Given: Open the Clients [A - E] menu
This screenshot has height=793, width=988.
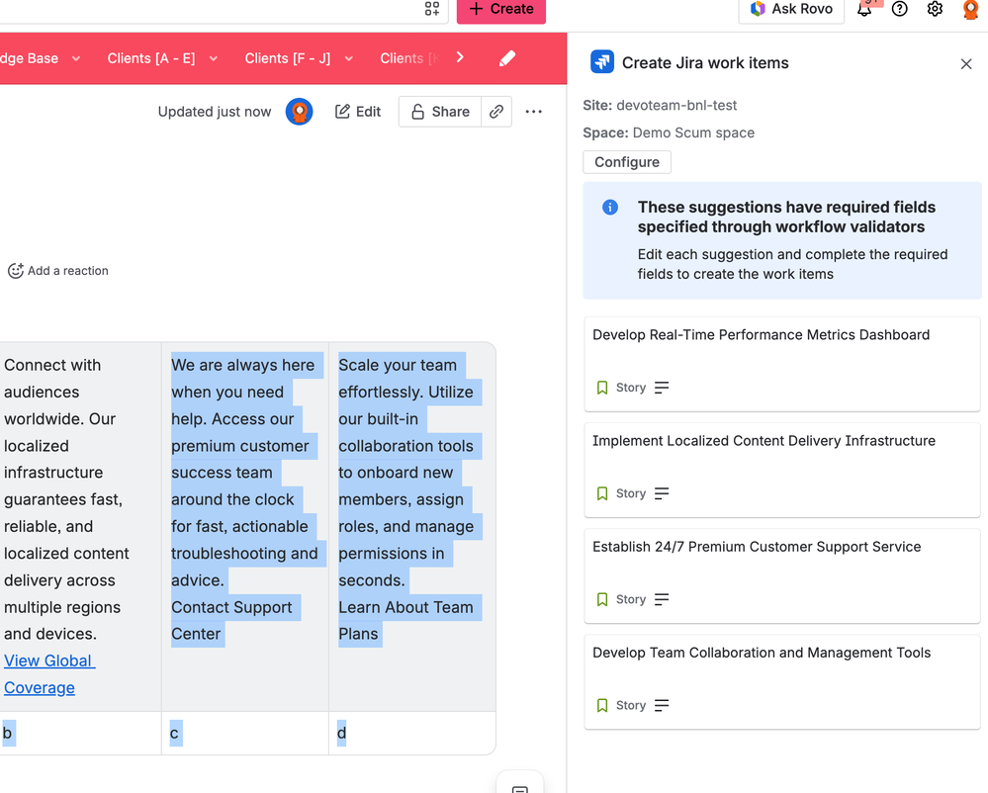Looking at the screenshot, I should pos(151,58).
